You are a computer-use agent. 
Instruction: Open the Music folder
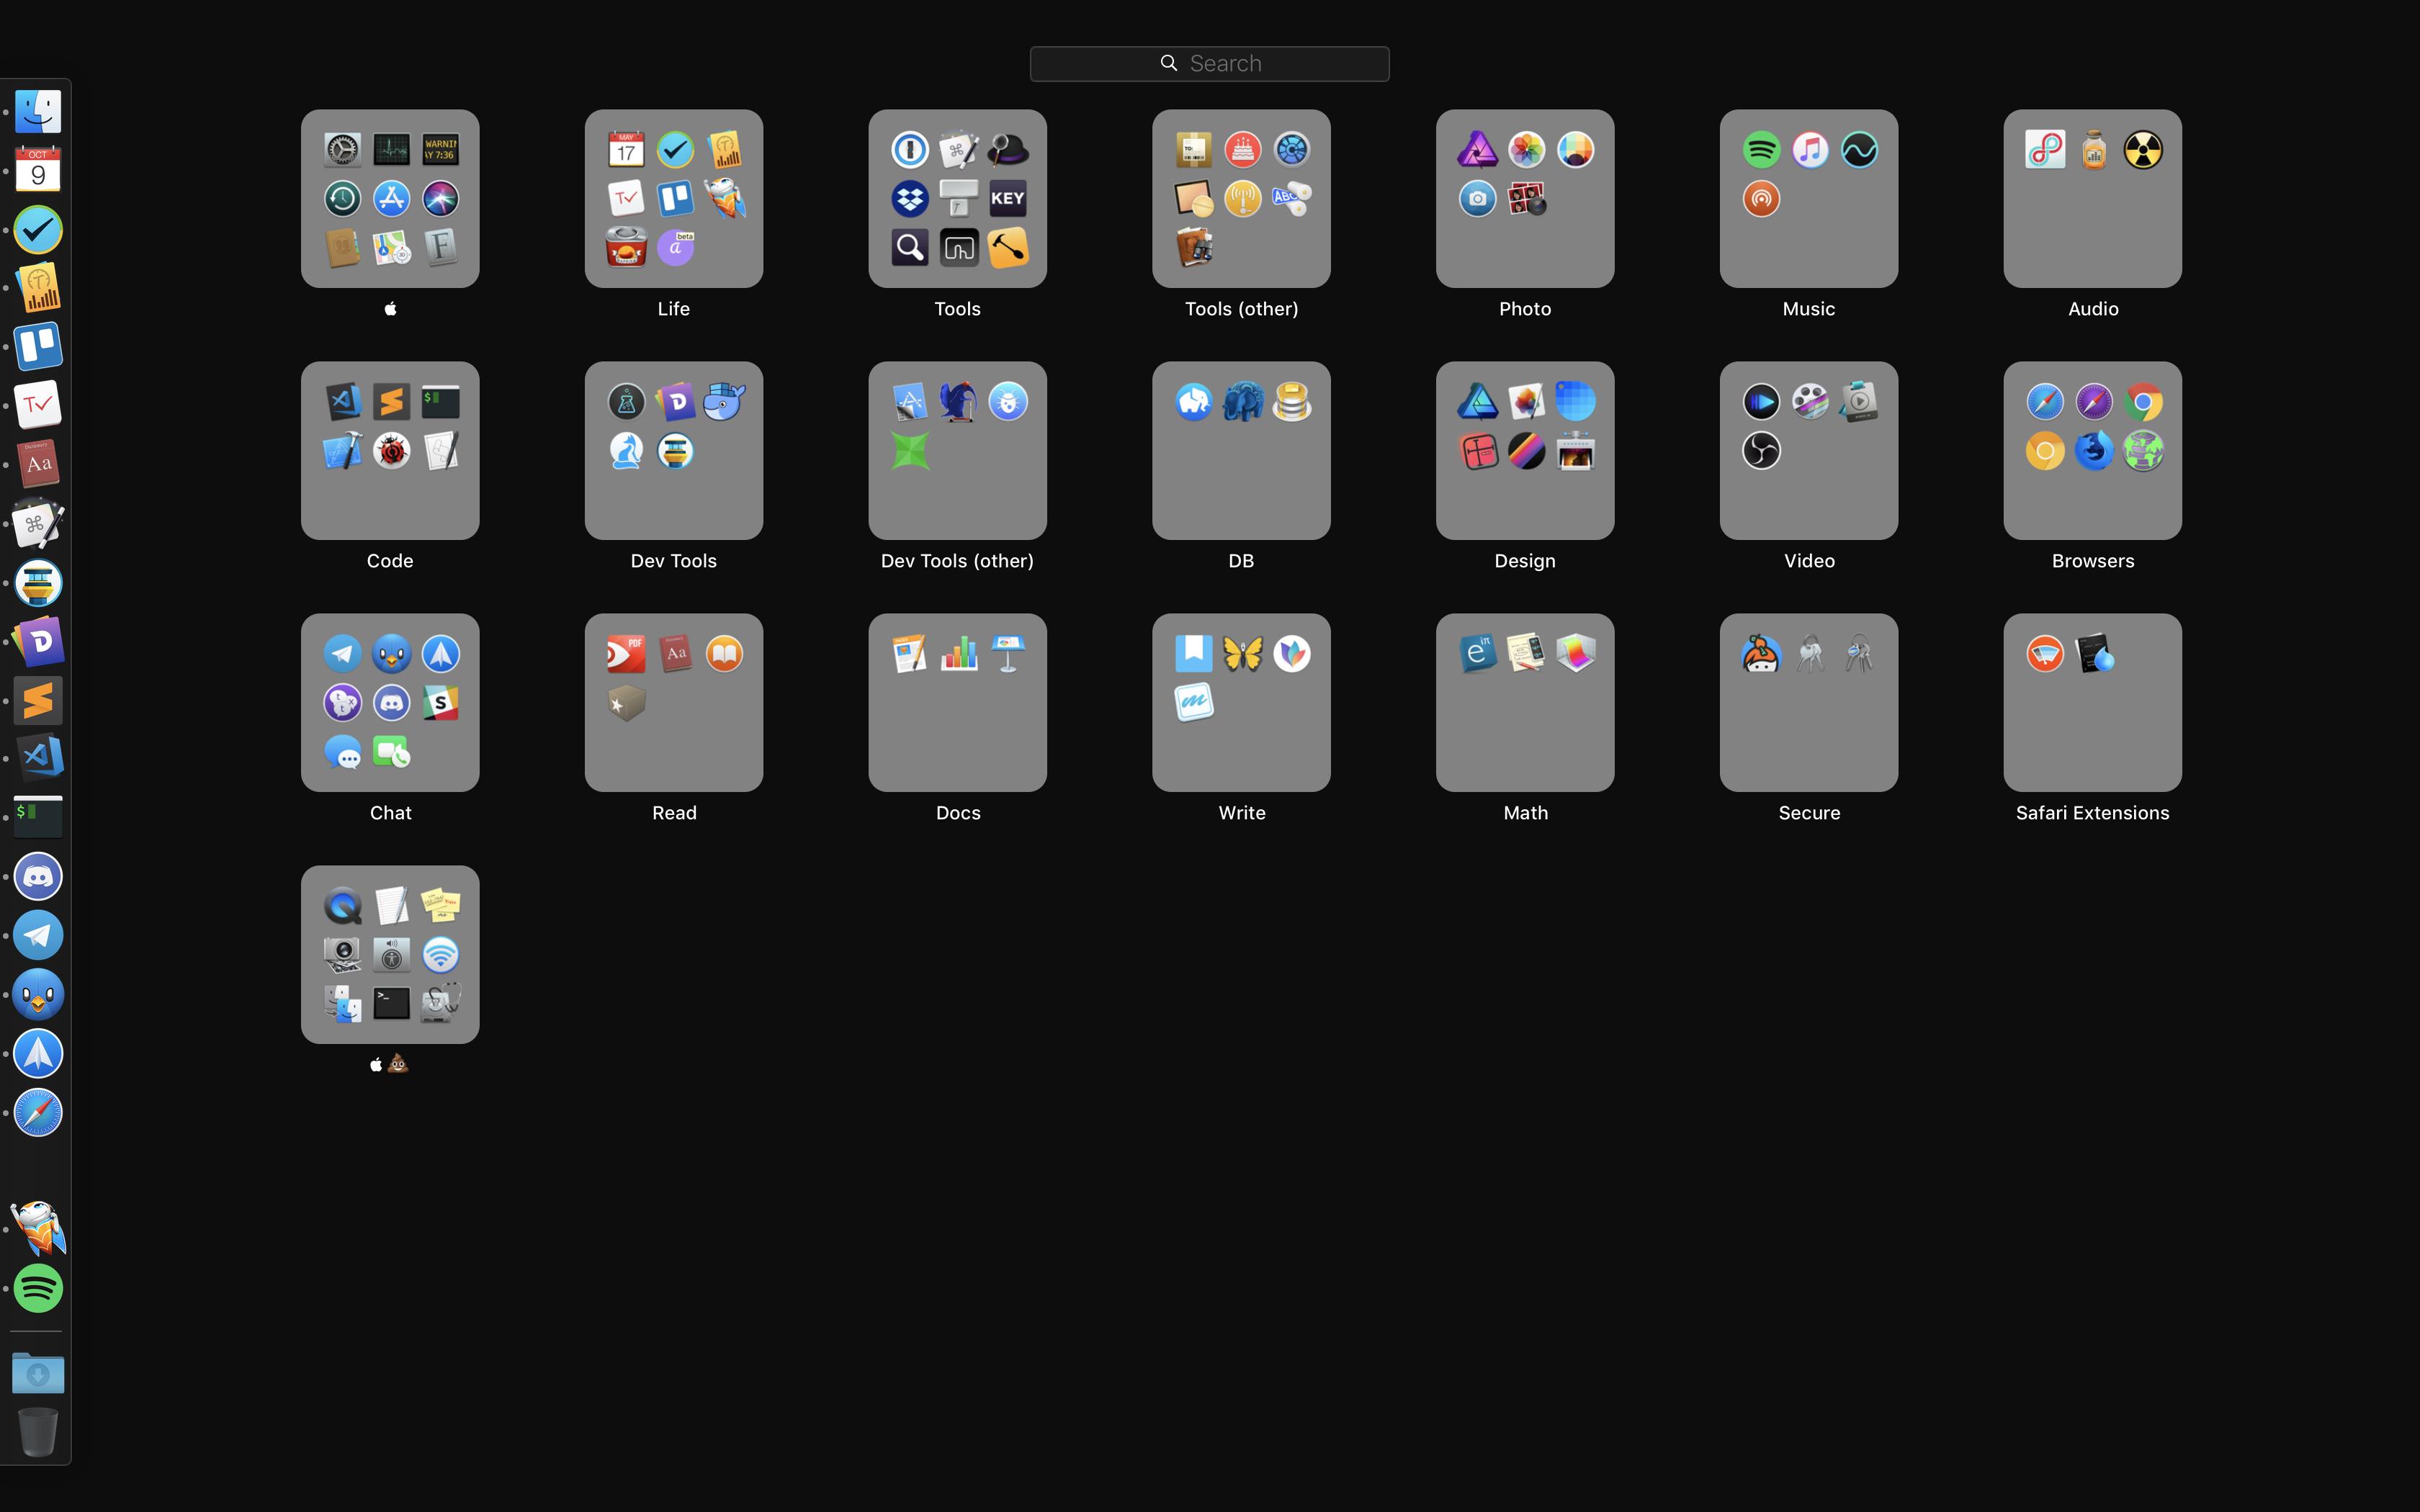click(x=1808, y=199)
